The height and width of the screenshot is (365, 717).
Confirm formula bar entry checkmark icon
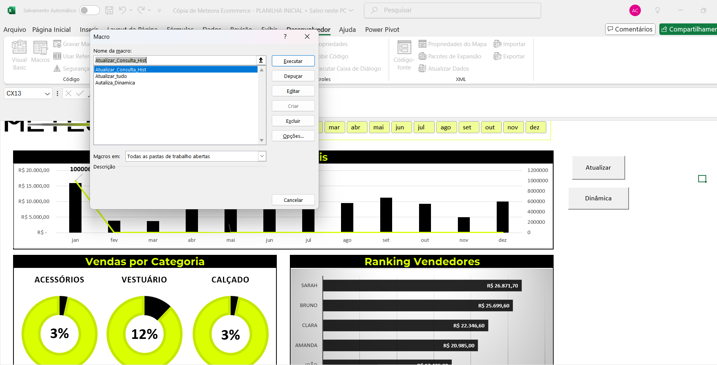click(80, 93)
